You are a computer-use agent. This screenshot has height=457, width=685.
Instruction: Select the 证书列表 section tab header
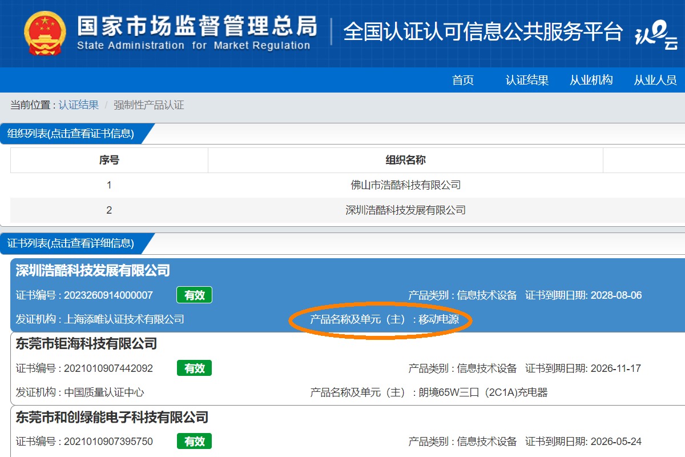tap(71, 243)
